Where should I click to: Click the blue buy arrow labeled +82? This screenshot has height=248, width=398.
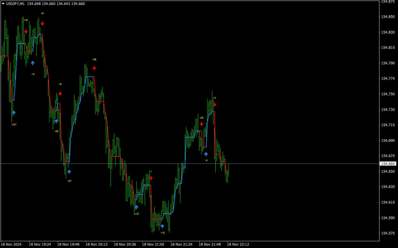(56, 121)
